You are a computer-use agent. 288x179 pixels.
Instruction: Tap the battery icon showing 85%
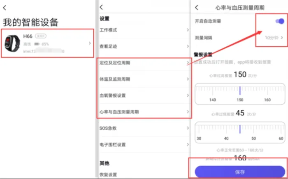pyautogui.click(x=37, y=44)
